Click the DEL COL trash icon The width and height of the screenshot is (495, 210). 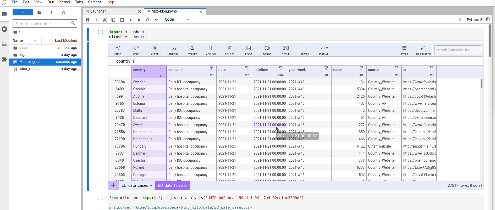click(230, 48)
